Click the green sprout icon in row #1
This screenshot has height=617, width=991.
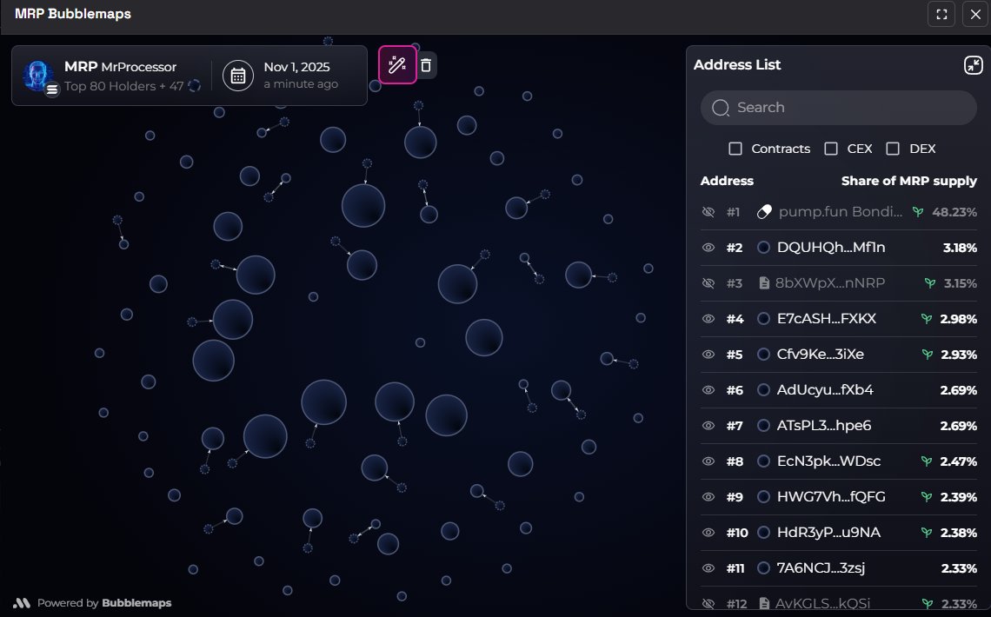(918, 212)
